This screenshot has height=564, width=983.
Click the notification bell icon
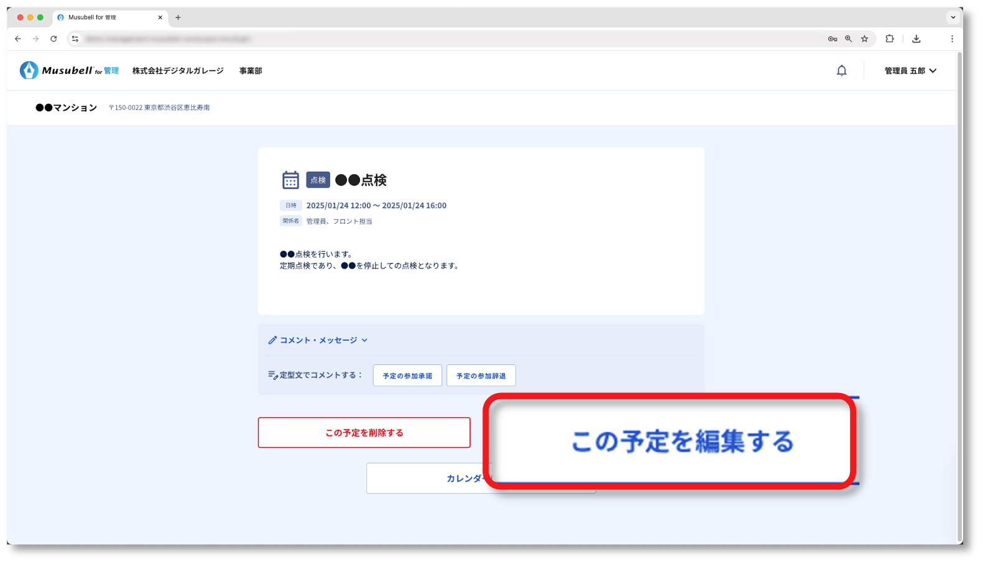pos(841,71)
